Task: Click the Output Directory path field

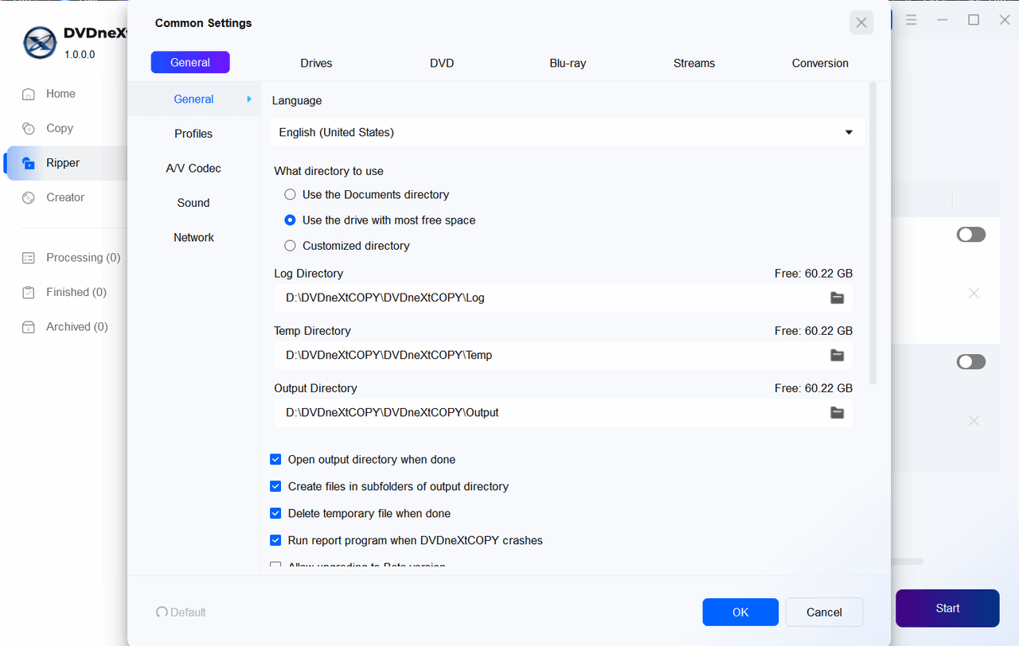Action: point(562,412)
